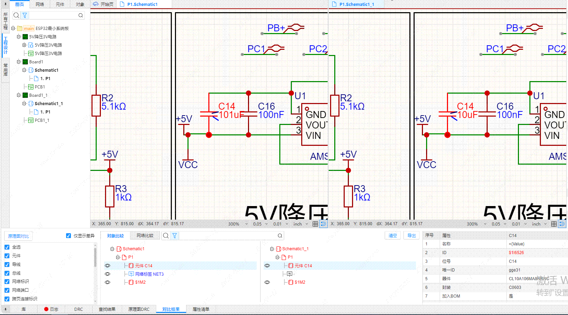Click filter icon in comparison results toolbar

click(175, 236)
